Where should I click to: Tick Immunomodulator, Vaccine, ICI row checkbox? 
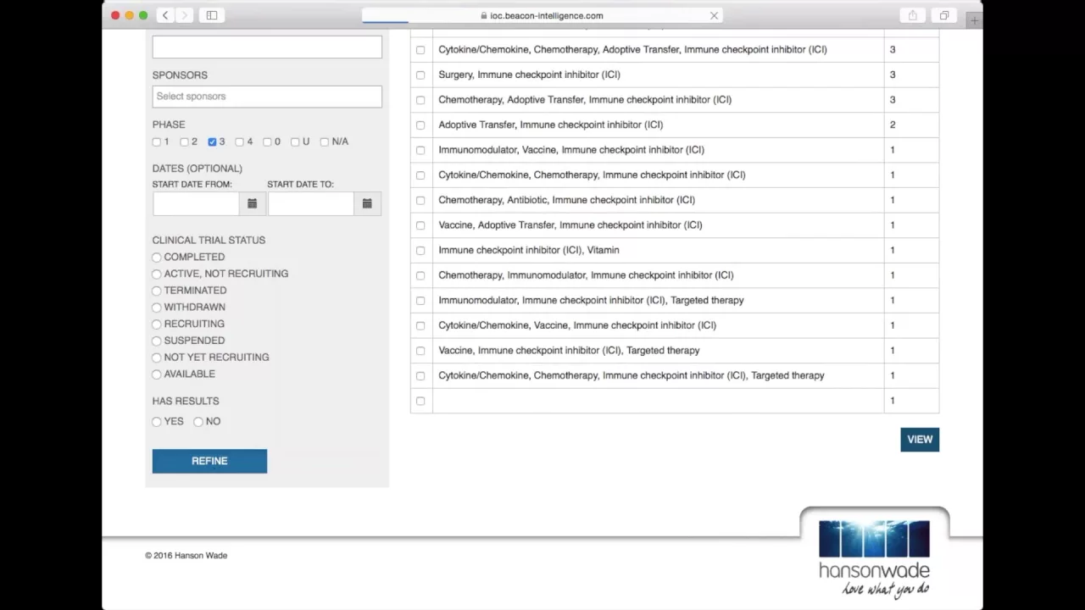coord(420,151)
